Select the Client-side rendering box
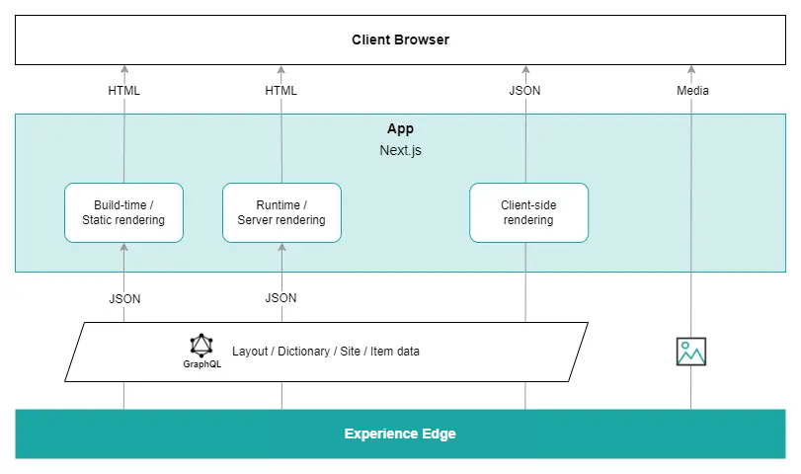The image size is (801, 474). coord(528,212)
